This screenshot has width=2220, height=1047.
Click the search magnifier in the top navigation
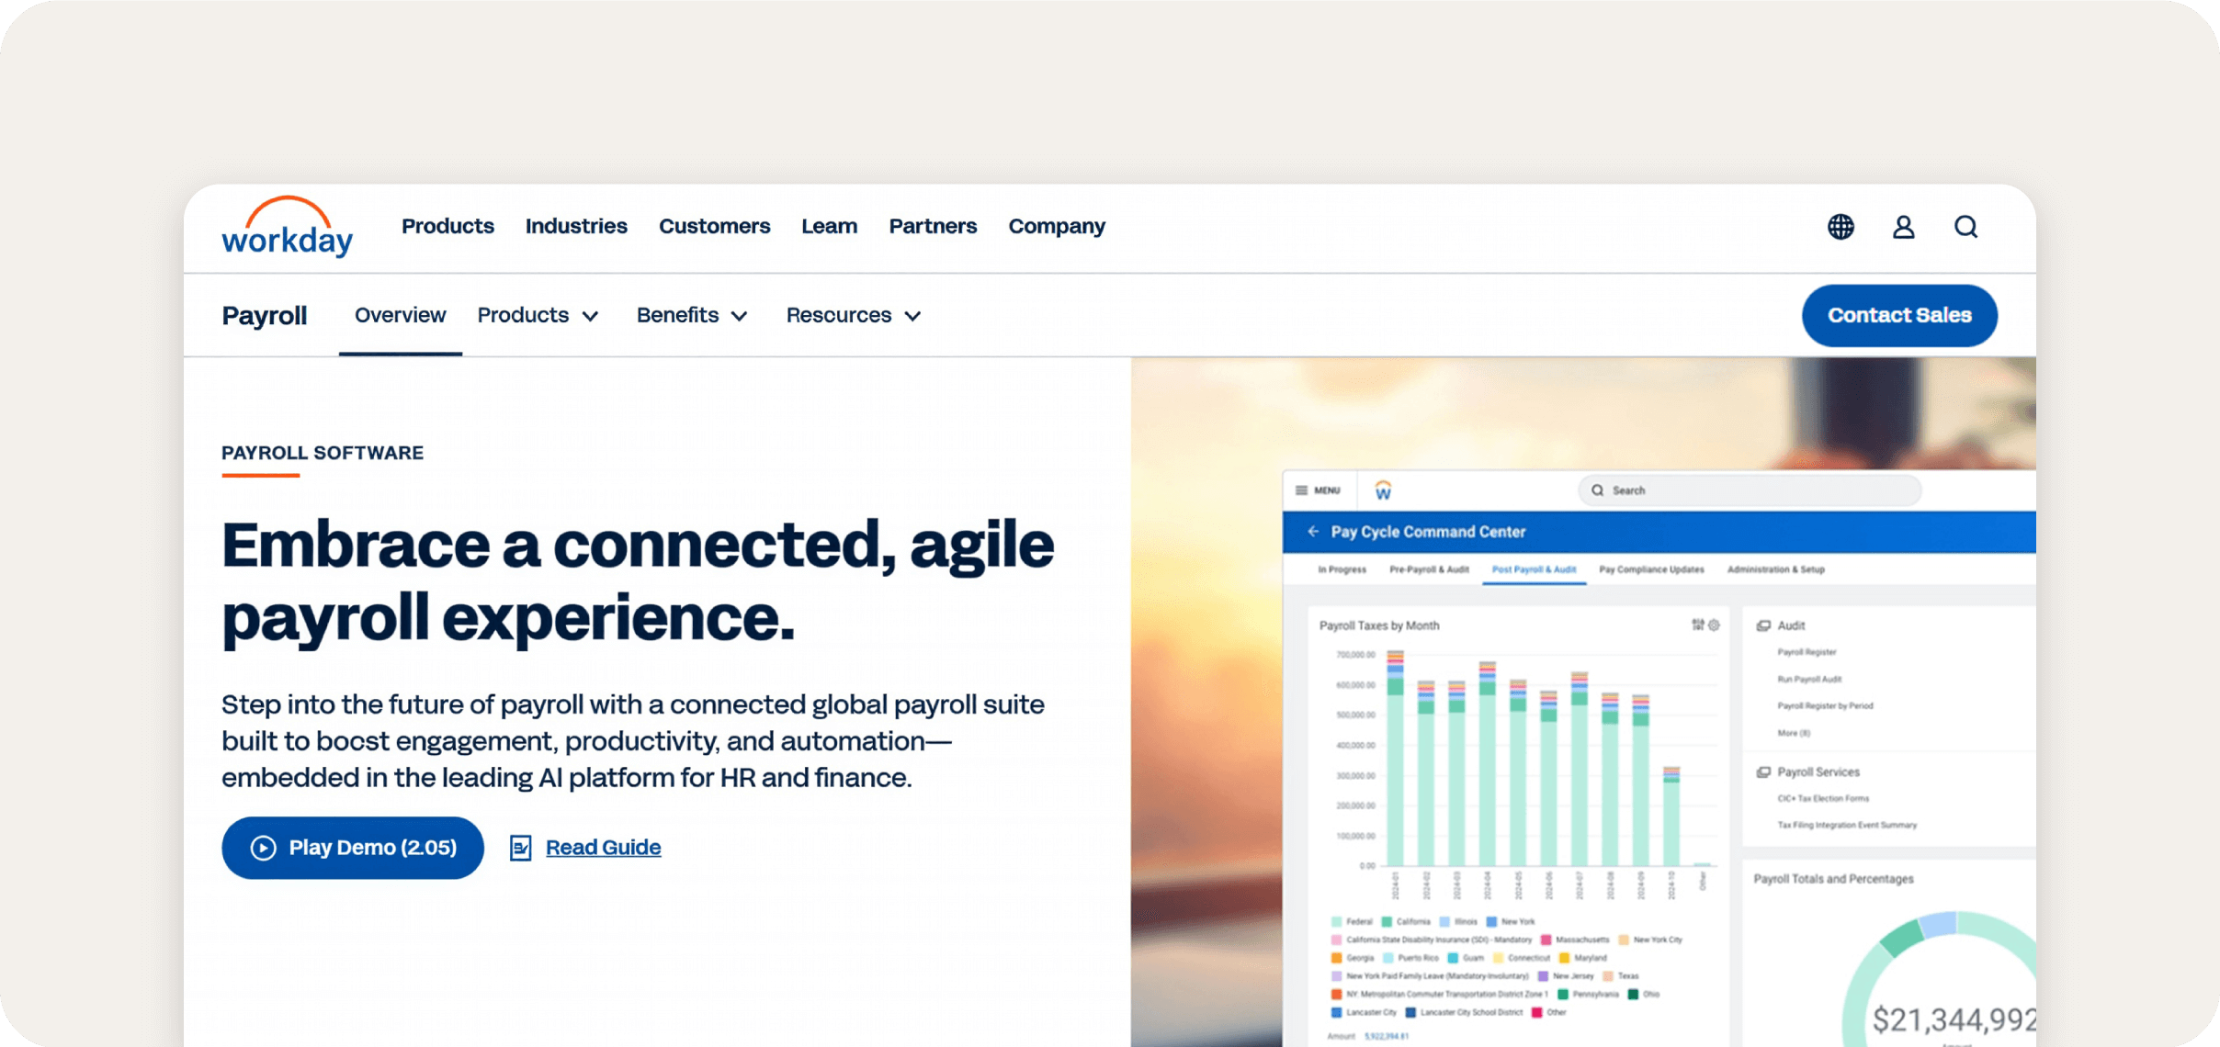click(x=1966, y=227)
